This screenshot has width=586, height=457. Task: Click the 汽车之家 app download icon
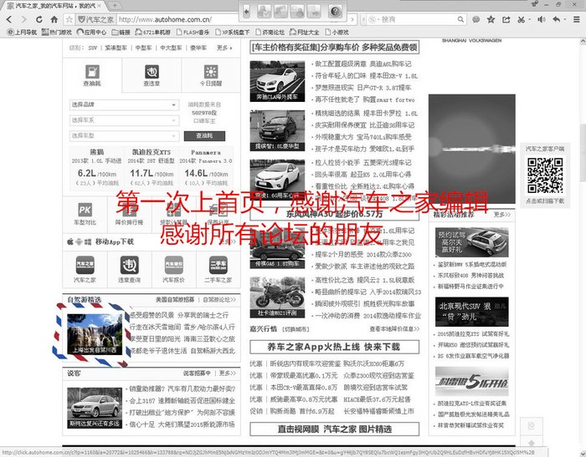pos(85,264)
